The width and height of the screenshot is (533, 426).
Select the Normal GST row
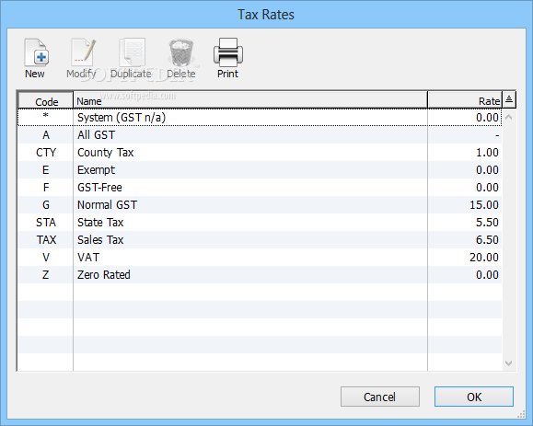(260, 205)
